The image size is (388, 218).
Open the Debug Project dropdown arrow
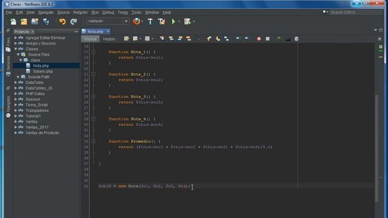tap(194, 22)
